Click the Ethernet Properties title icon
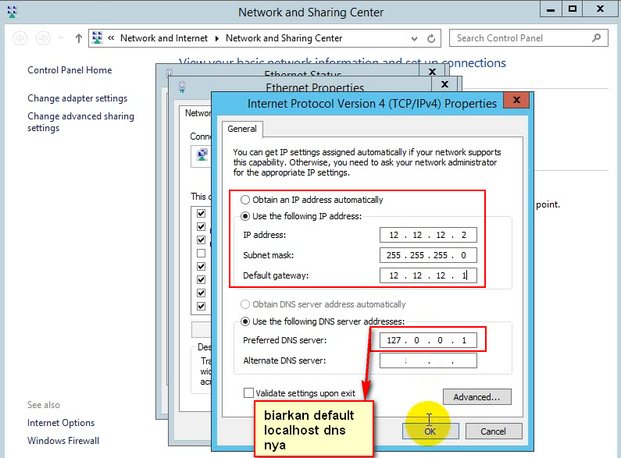Image resolution: width=621 pixels, height=458 pixels. coord(182,87)
